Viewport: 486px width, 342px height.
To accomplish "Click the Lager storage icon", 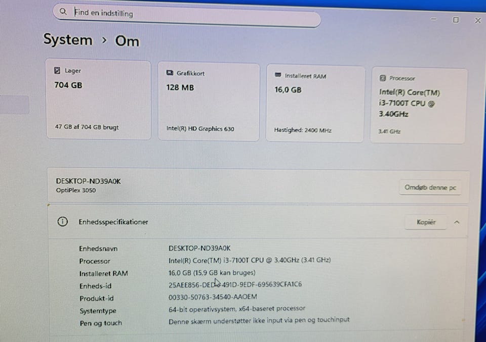I will [x=57, y=70].
